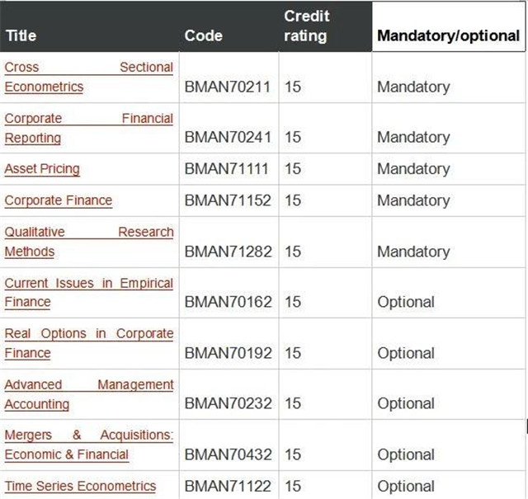Screen dimensions: 528x499
Task: Select the BMAN71111 code cell
Action: [226, 169]
